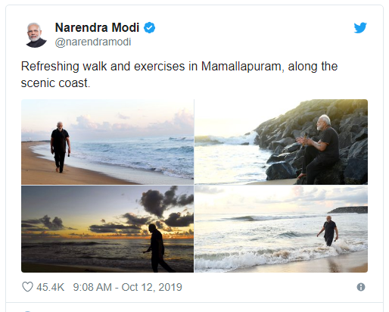This screenshot has height=312, width=389.
Task: Click the Twitter bird logo icon
Action: point(360,28)
